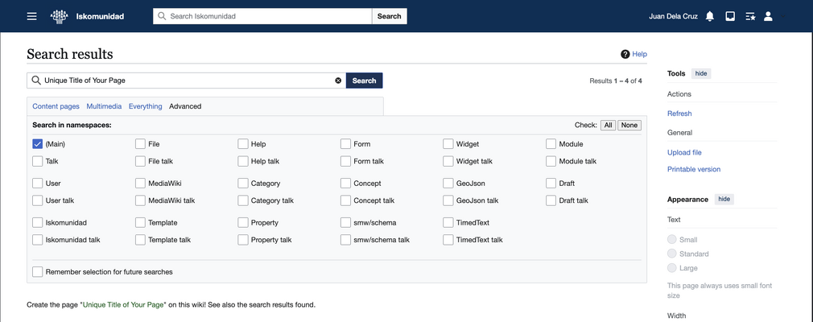Viewport: 813px width, 322px height.
Task: Enable the MediaWiki namespace checkbox
Action: 140,183
